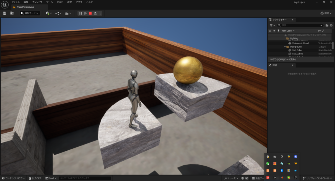Pause the running play session
This screenshot has height=181, width=335.
coord(80,13)
